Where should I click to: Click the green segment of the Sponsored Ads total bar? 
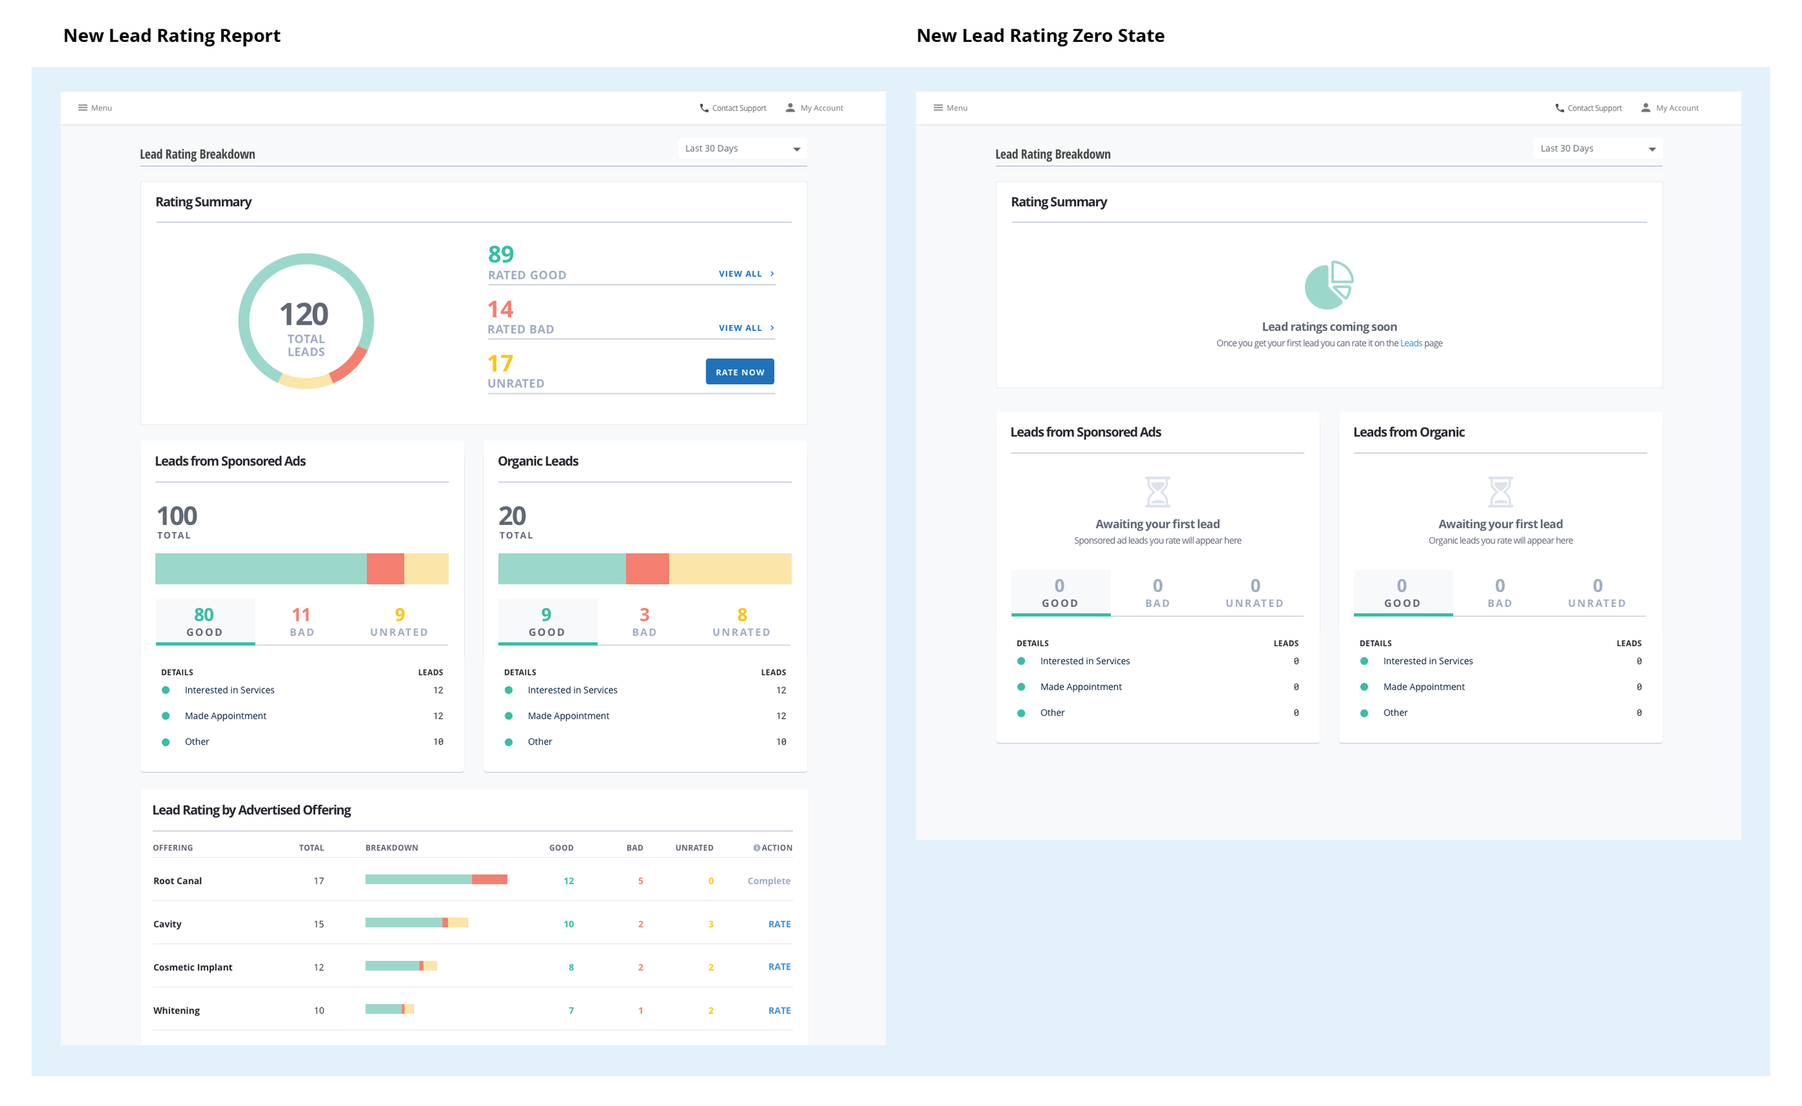pyautogui.click(x=261, y=568)
